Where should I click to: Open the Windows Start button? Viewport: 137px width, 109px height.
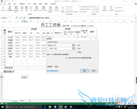click(2, 107)
